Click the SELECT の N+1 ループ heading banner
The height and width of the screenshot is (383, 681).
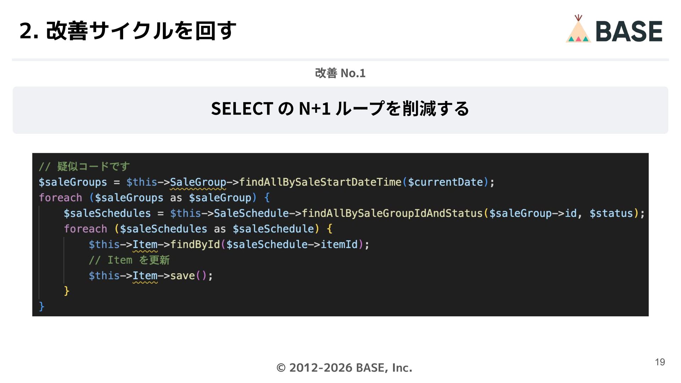pyautogui.click(x=340, y=109)
